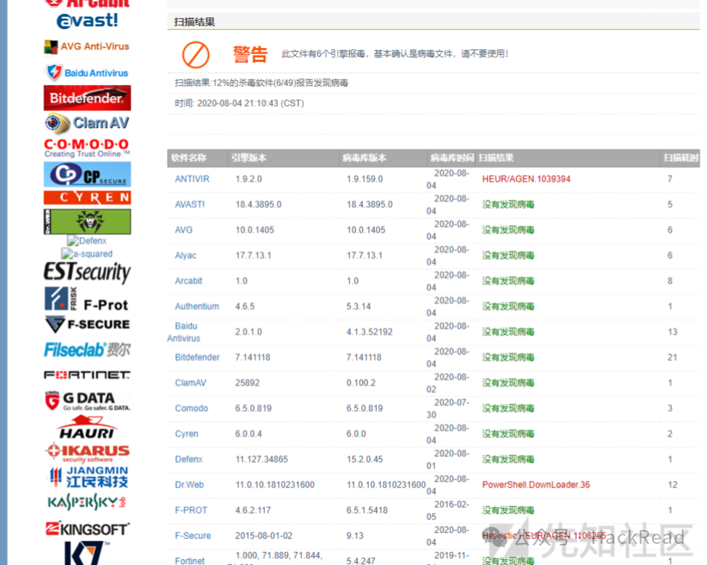Select the red Bitdefender logo

click(x=87, y=98)
